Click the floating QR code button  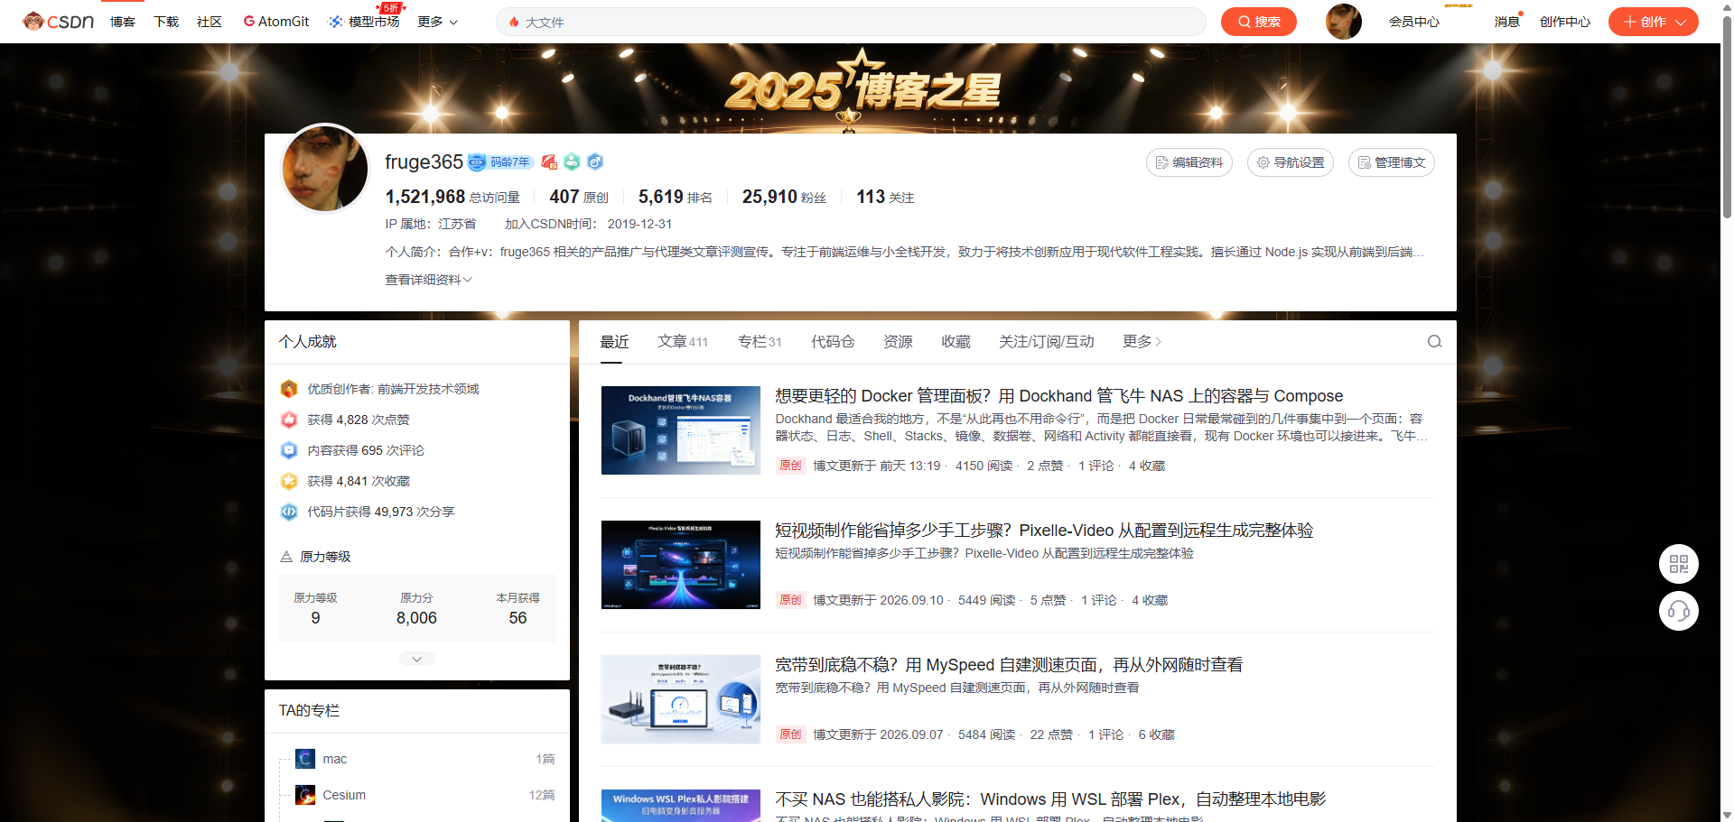tap(1679, 564)
